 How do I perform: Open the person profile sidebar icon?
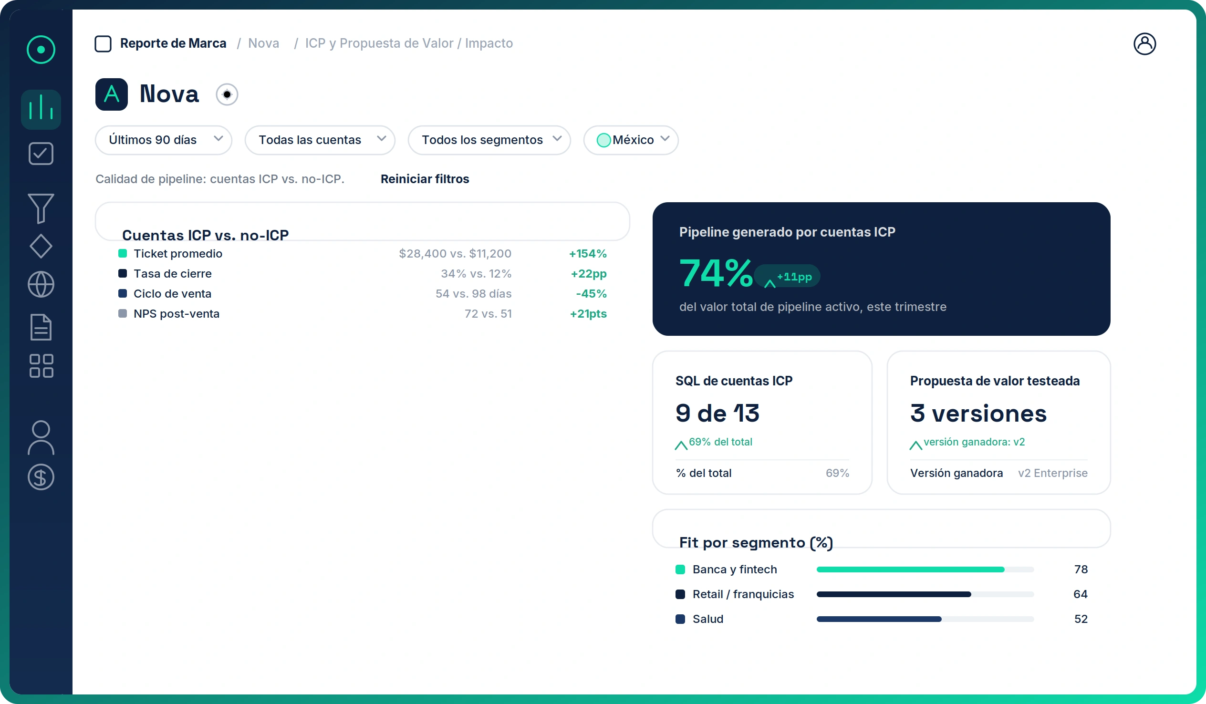(x=41, y=437)
